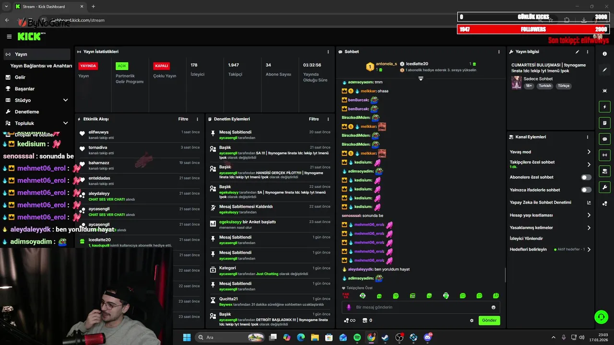Open Yavaş mod settings chevron
Screen dimensions: 614x345
(x=589, y=152)
